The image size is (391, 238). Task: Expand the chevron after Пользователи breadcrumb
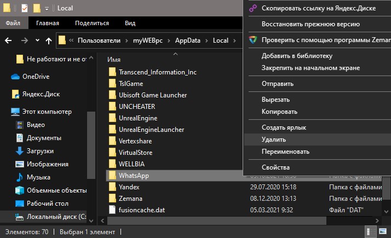(127, 40)
